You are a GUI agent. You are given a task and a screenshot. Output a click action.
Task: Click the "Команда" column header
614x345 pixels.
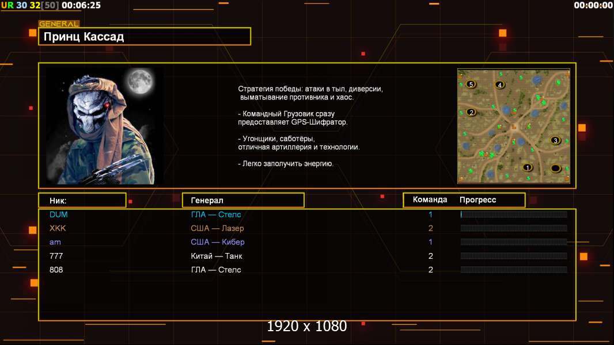coord(430,200)
